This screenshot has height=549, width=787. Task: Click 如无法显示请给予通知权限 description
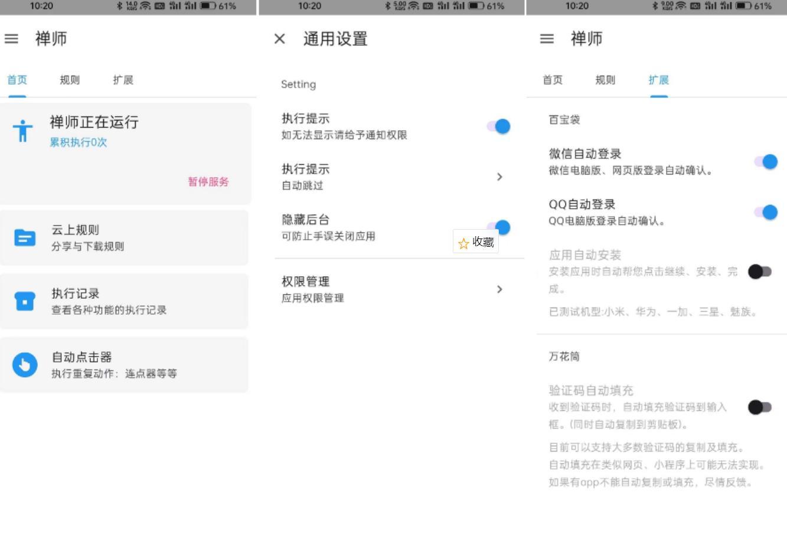coord(344,135)
